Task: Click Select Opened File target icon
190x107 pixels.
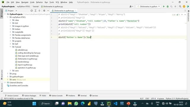Action: (32, 11)
